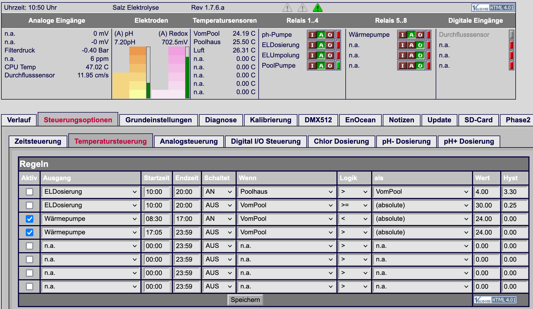
Task: Click the O button for ELUmpolung
Action: [330, 55]
